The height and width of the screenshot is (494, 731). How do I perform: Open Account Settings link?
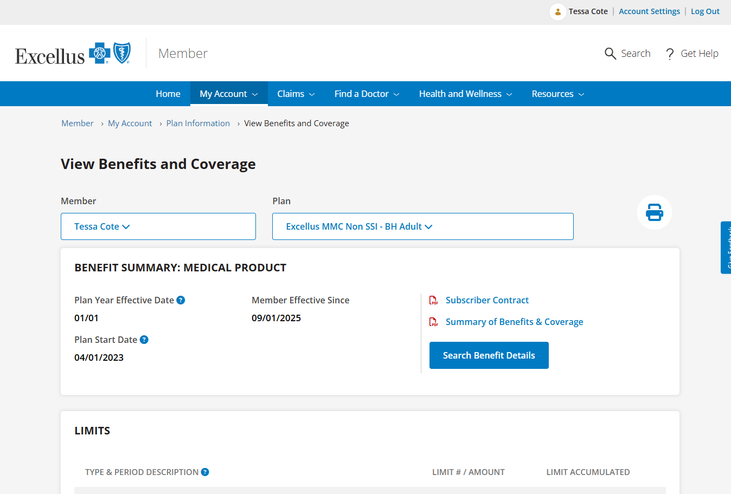click(x=649, y=11)
